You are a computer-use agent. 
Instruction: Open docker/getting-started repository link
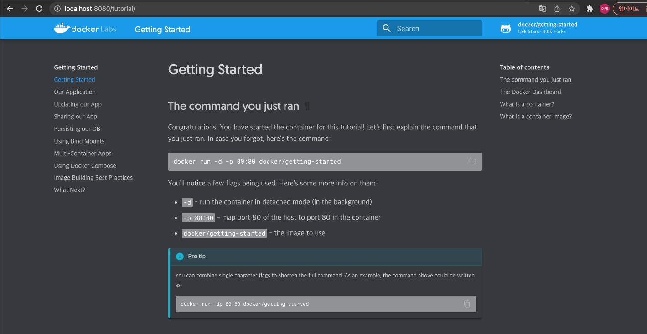(548, 25)
